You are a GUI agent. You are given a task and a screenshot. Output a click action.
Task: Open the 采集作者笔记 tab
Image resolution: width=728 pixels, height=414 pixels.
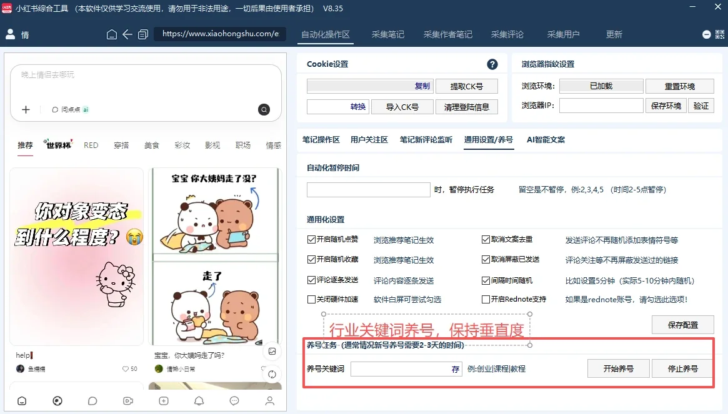tap(447, 35)
